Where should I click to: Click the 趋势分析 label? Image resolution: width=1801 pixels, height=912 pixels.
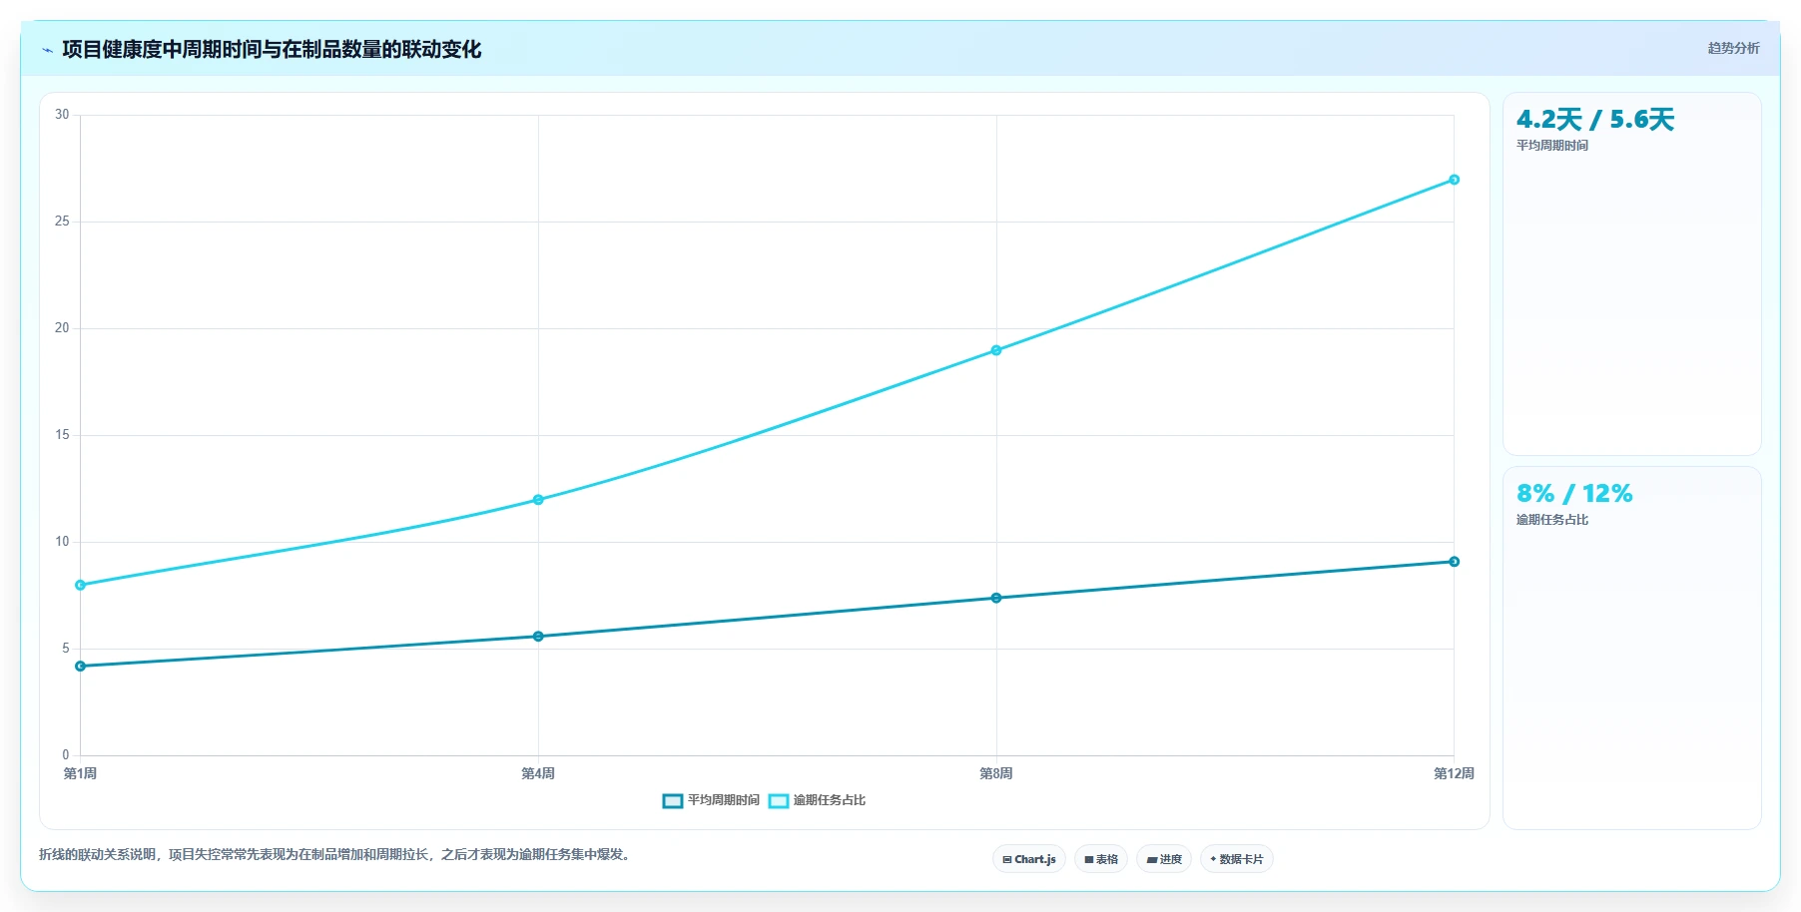coord(1733,48)
